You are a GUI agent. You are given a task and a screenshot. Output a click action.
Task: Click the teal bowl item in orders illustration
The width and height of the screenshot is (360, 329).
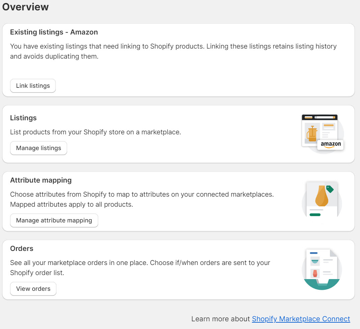315,261
